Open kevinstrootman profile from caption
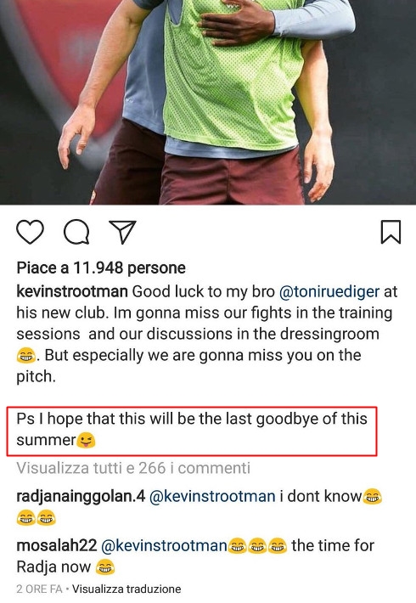 (x=72, y=292)
